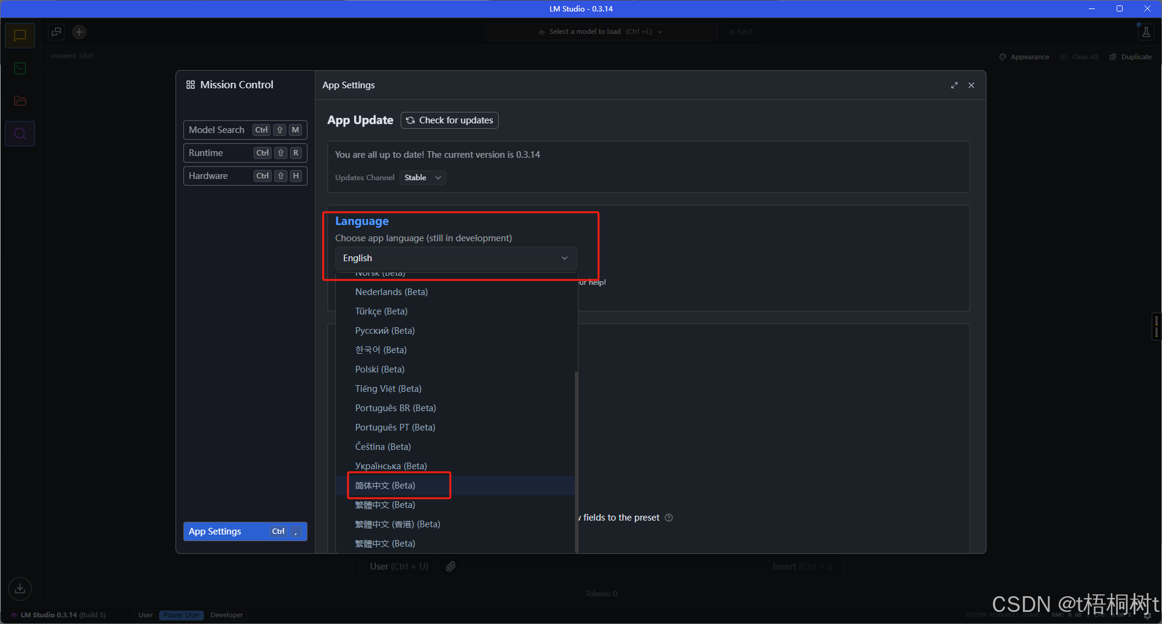Click the Eject model button
Image resolution: width=1162 pixels, height=624 pixels.
click(741, 32)
